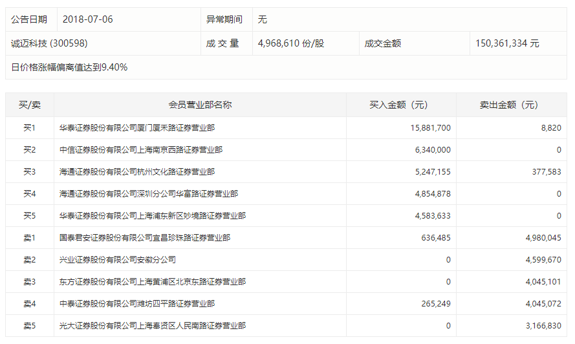Click the 卖出金额（元） column header
Screen dimensions: 575x344
(512, 105)
